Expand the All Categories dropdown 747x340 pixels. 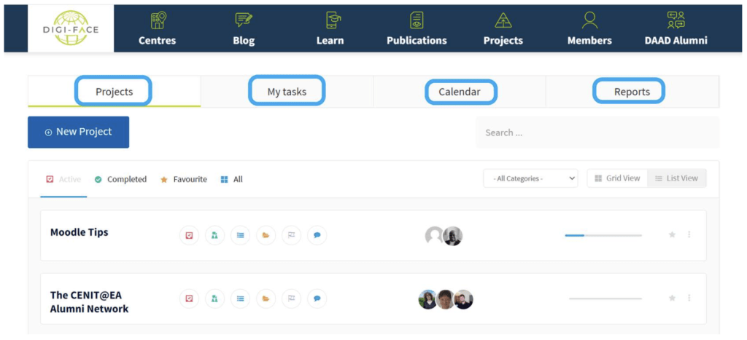click(x=530, y=178)
